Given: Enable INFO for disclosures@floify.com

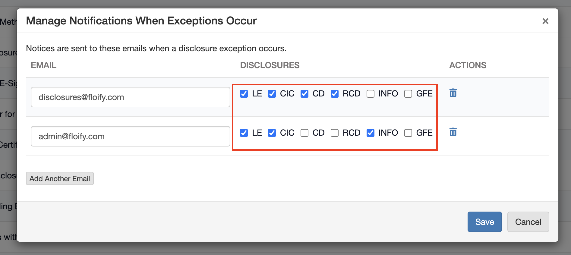Looking at the screenshot, I should click(371, 94).
